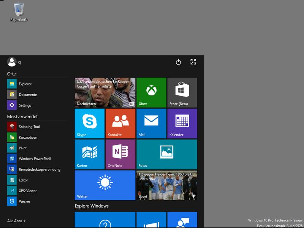Expand the Start menu to full screen
Screen dimensions: 304x228
pyautogui.click(x=193, y=62)
